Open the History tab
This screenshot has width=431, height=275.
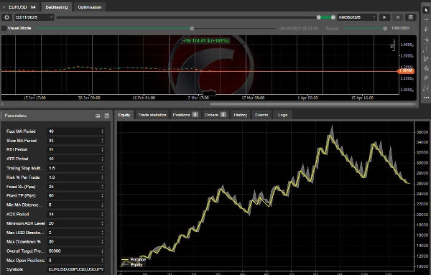240,115
